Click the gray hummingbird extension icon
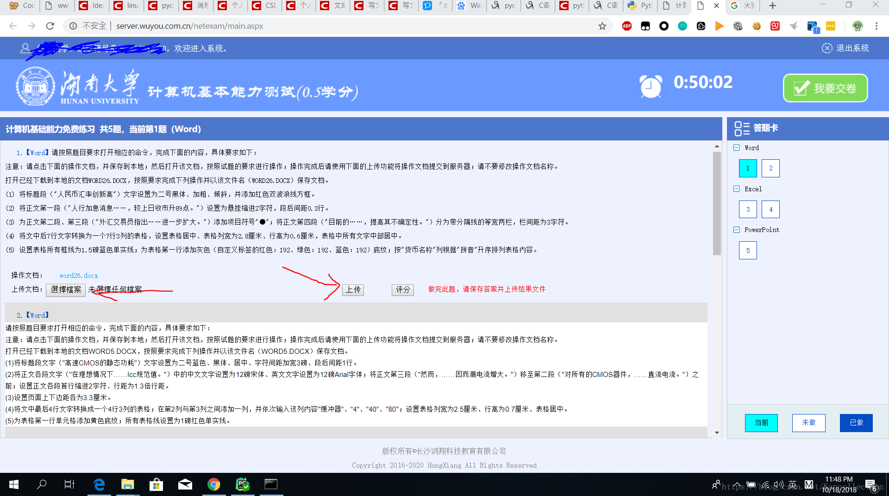This screenshot has width=889, height=496. pos(794,26)
